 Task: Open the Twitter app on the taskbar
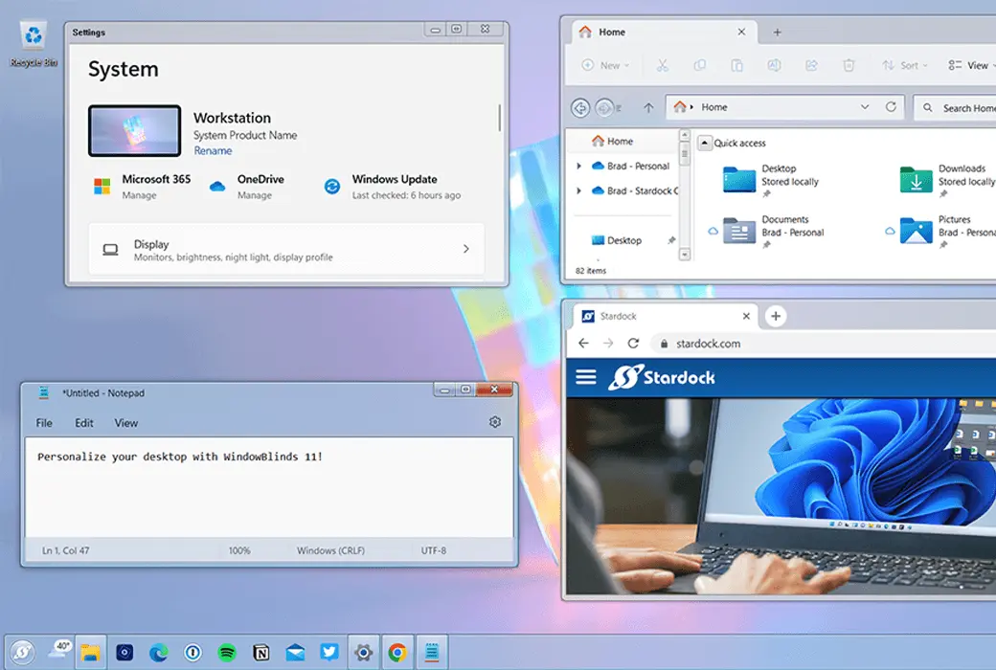pos(329,652)
